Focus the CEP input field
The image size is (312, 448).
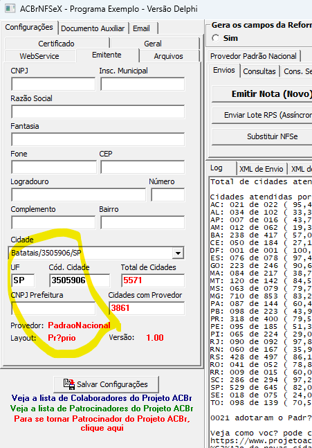(x=143, y=168)
